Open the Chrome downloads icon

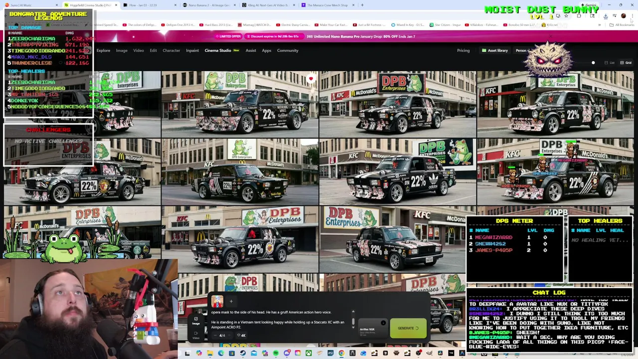click(605, 16)
